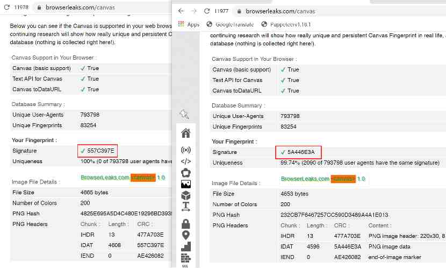The image size is (446, 268).
Task: Select IDAT length 4596 in right window
Action: pos(313,246)
